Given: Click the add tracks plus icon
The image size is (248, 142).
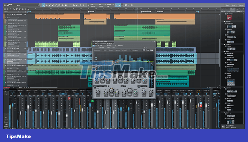Looking at the screenshot, I should [26, 9].
